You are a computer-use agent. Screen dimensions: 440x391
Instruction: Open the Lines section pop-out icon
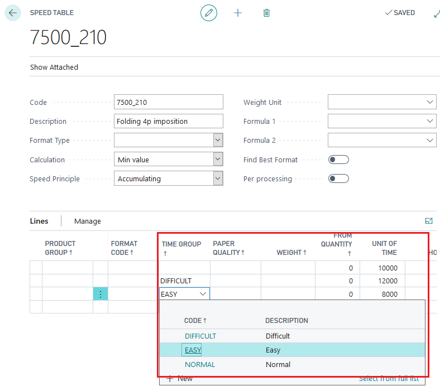(429, 221)
